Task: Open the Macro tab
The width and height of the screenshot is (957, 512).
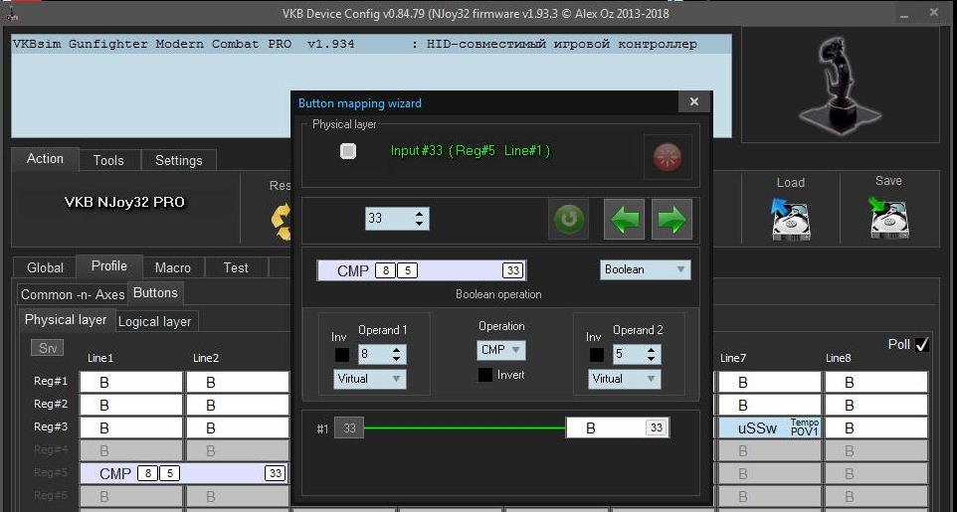Action: pos(173,267)
